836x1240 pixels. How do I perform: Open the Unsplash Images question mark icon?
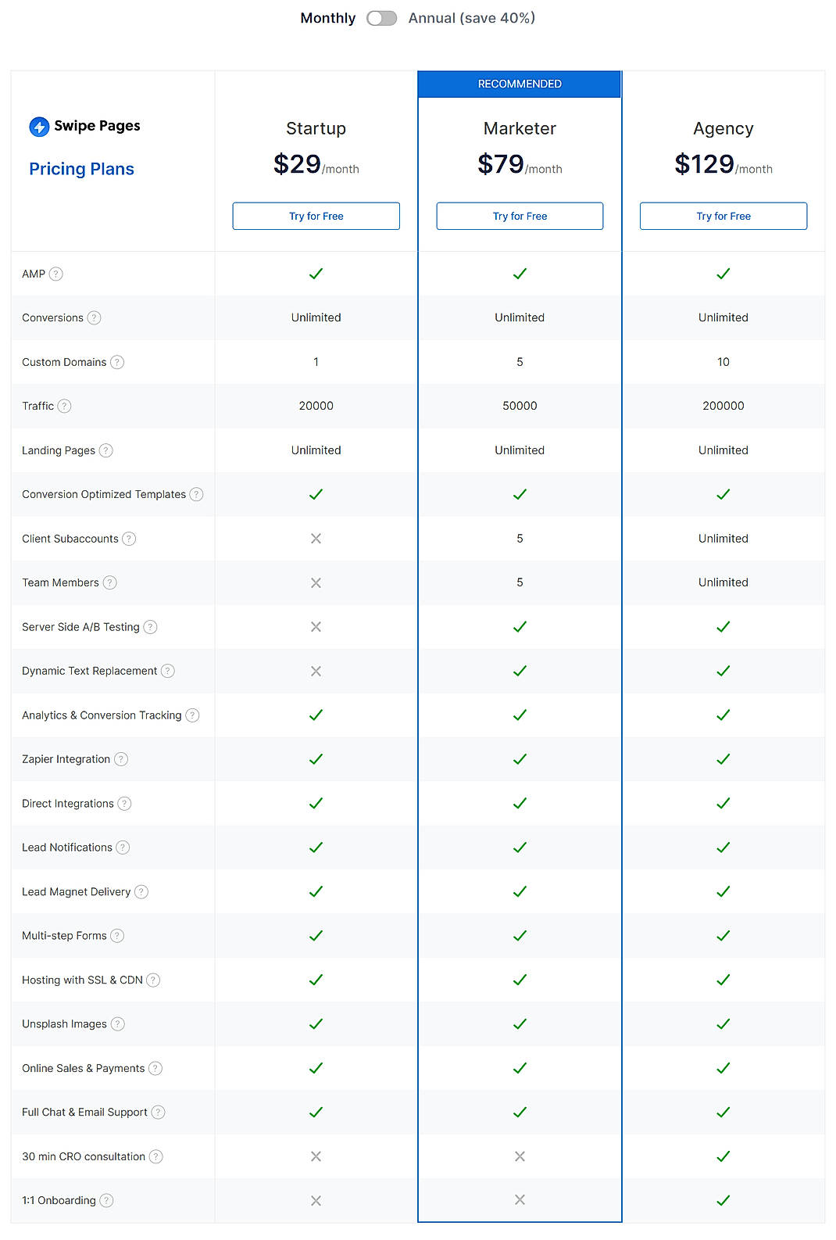click(x=117, y=1023)
